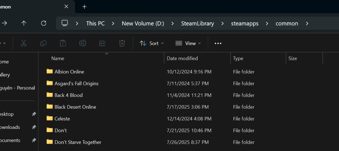Sort by Type column header
Screen dimensions: 339x151
pos(238,58)
